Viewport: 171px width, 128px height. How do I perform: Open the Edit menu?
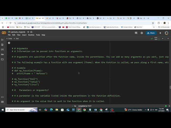[14, 35]
